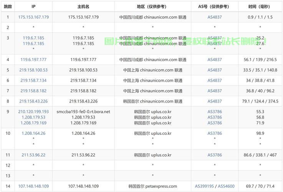Select hop 11 region 韩国首尔 uplus.co.kr
The width and height of the screenshot is (283, 192).
click(153, 155)
